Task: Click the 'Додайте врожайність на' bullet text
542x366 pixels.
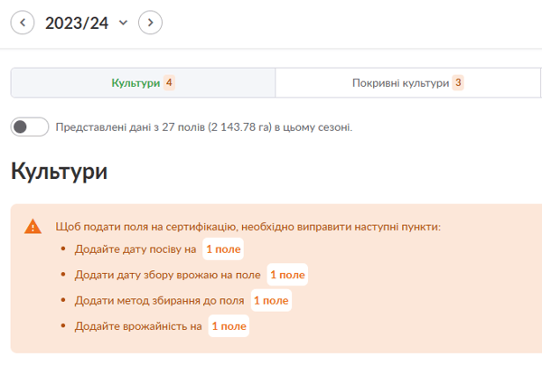Action: click(138, 325)
